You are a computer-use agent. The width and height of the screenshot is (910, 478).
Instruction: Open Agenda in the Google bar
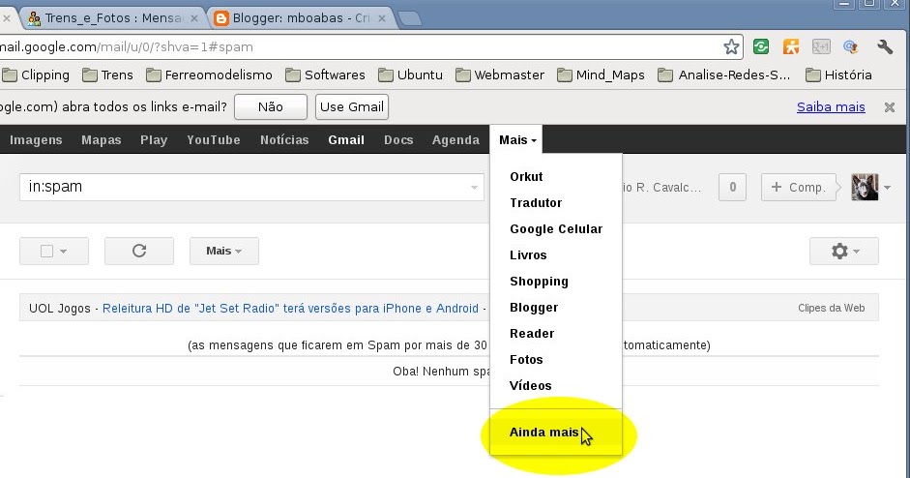[x=455, y=140]
